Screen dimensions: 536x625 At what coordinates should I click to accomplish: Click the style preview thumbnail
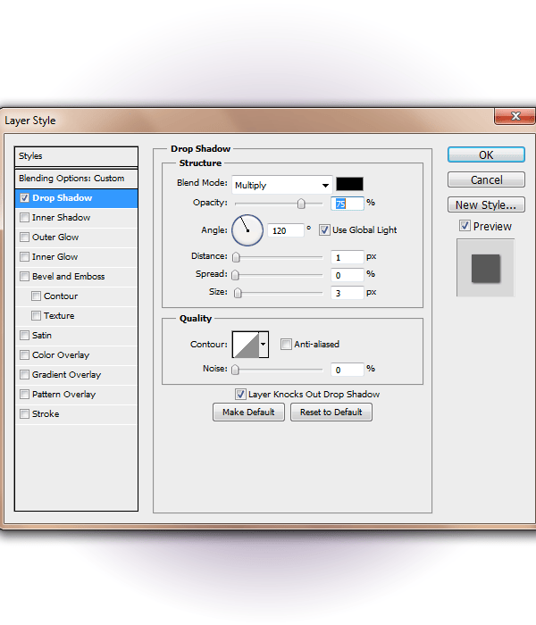click(485, 268)
